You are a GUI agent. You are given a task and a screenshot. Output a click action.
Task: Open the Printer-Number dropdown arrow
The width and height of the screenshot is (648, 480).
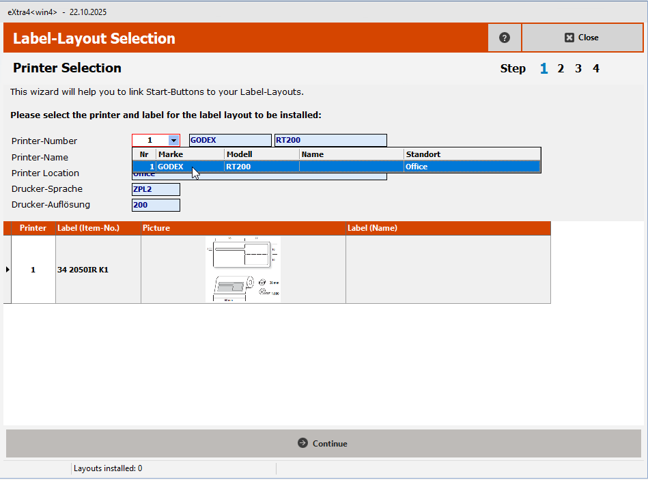173,141
